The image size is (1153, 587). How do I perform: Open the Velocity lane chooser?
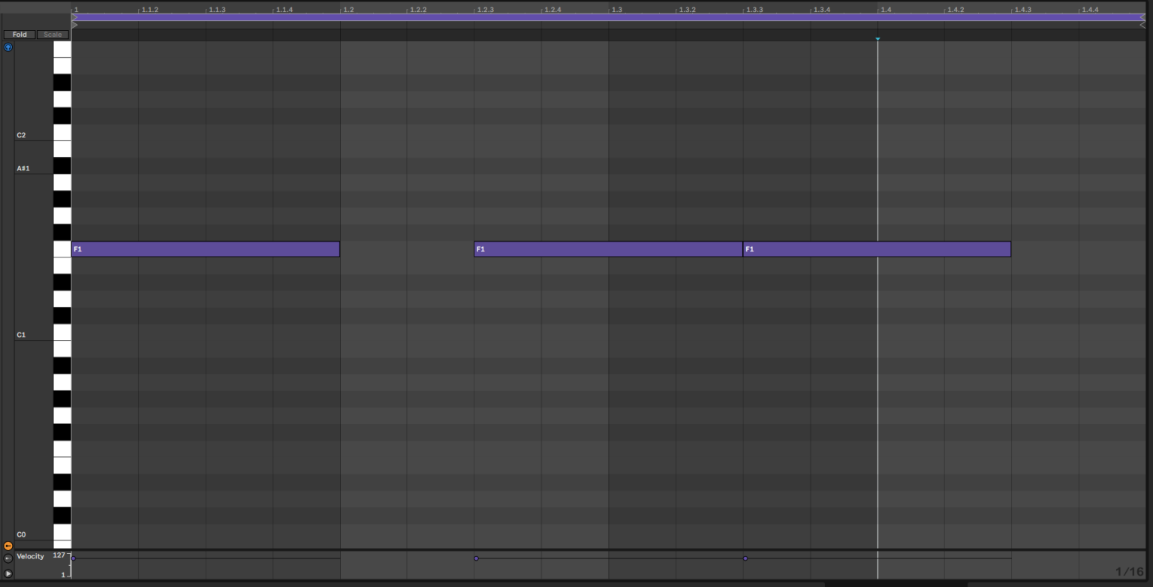[x=30, y=556]
